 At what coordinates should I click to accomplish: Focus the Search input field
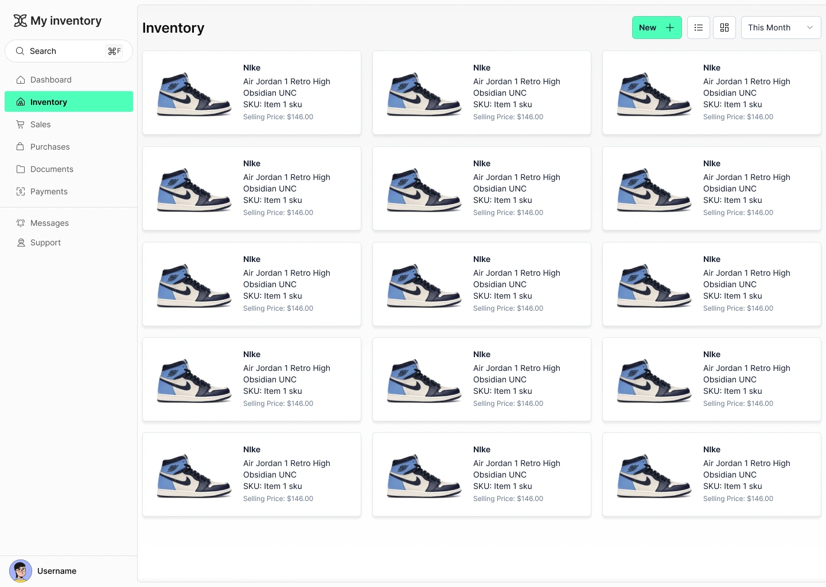(69, 51)
